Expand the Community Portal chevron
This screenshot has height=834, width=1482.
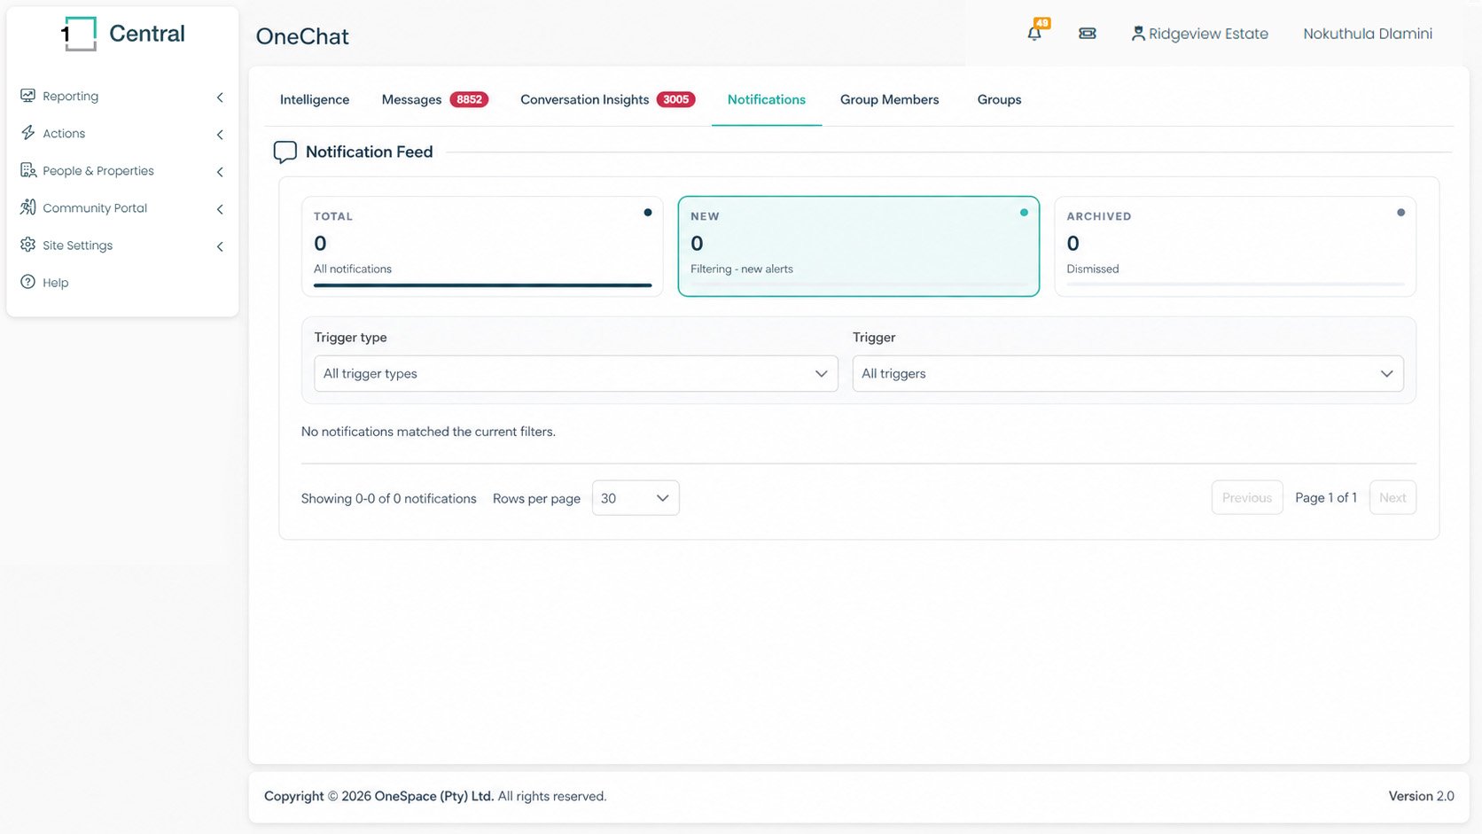[x=220, y=208]
